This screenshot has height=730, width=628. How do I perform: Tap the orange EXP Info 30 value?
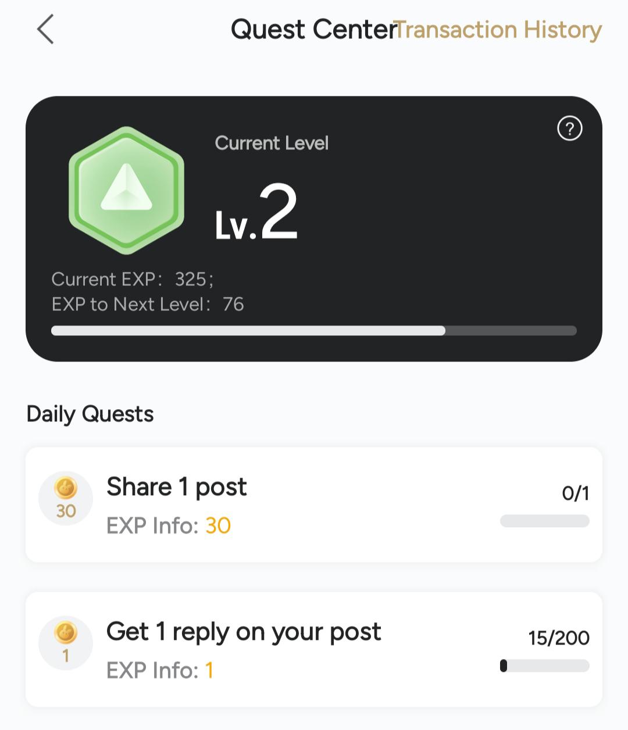pyautogui.click(x=218, y=526)
